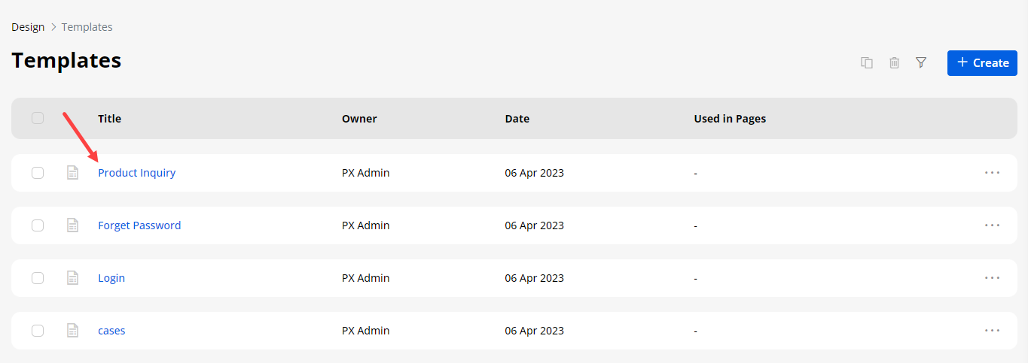Click the delete trash icon
Image resolution: width=1028 pixels, height=363 pixels.
[x=894, y=63]
